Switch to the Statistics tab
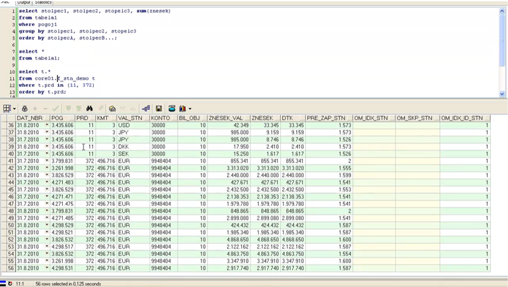This screenshot has width=508, height=287. click(43, 2)
